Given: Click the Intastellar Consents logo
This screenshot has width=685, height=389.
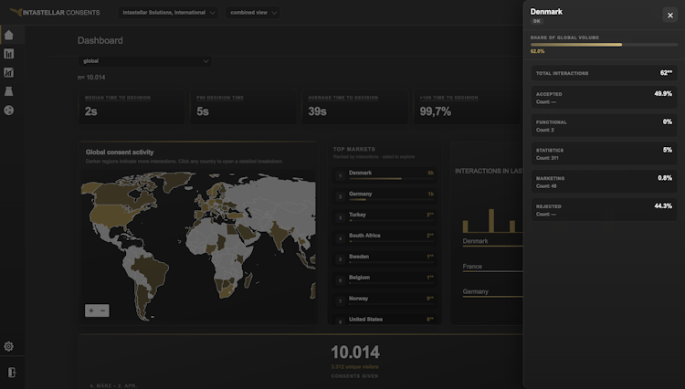Looking at the screenshot, I should pyautogui.click(x=55, y=13).
